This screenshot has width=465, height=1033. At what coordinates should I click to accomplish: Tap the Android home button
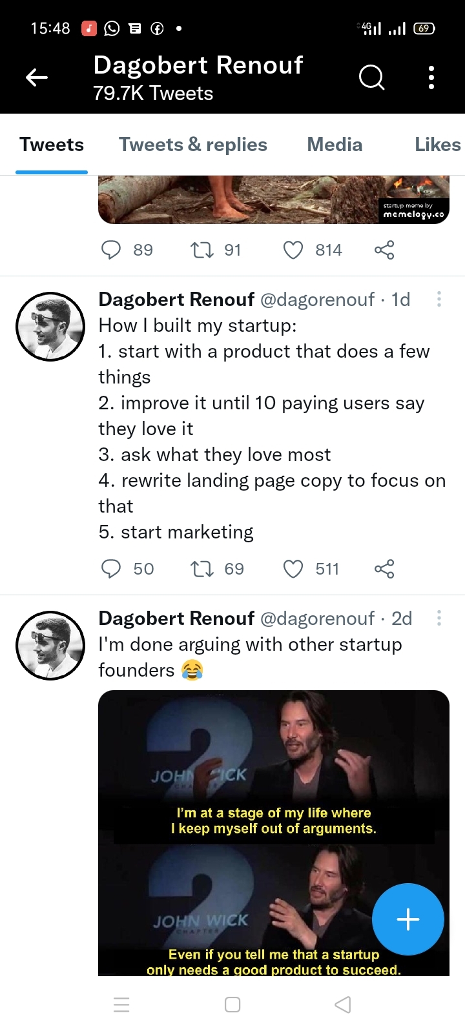click(x=232, y=1005)
